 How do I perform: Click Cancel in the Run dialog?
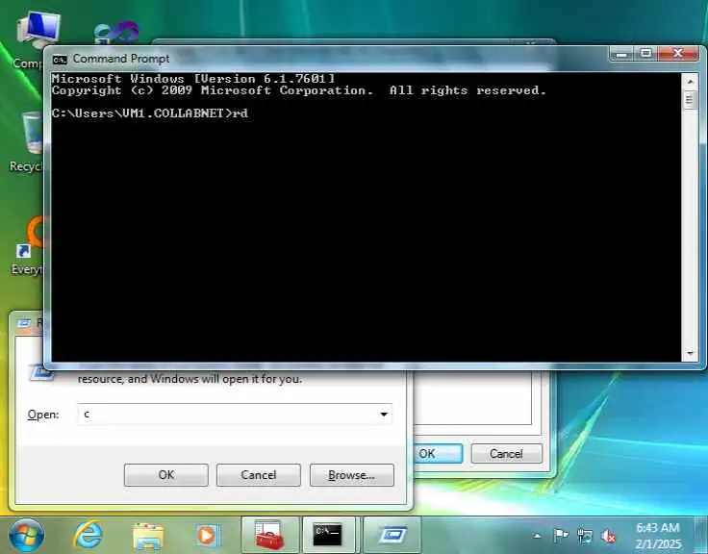pyautogui.click(x=258, y=475)
